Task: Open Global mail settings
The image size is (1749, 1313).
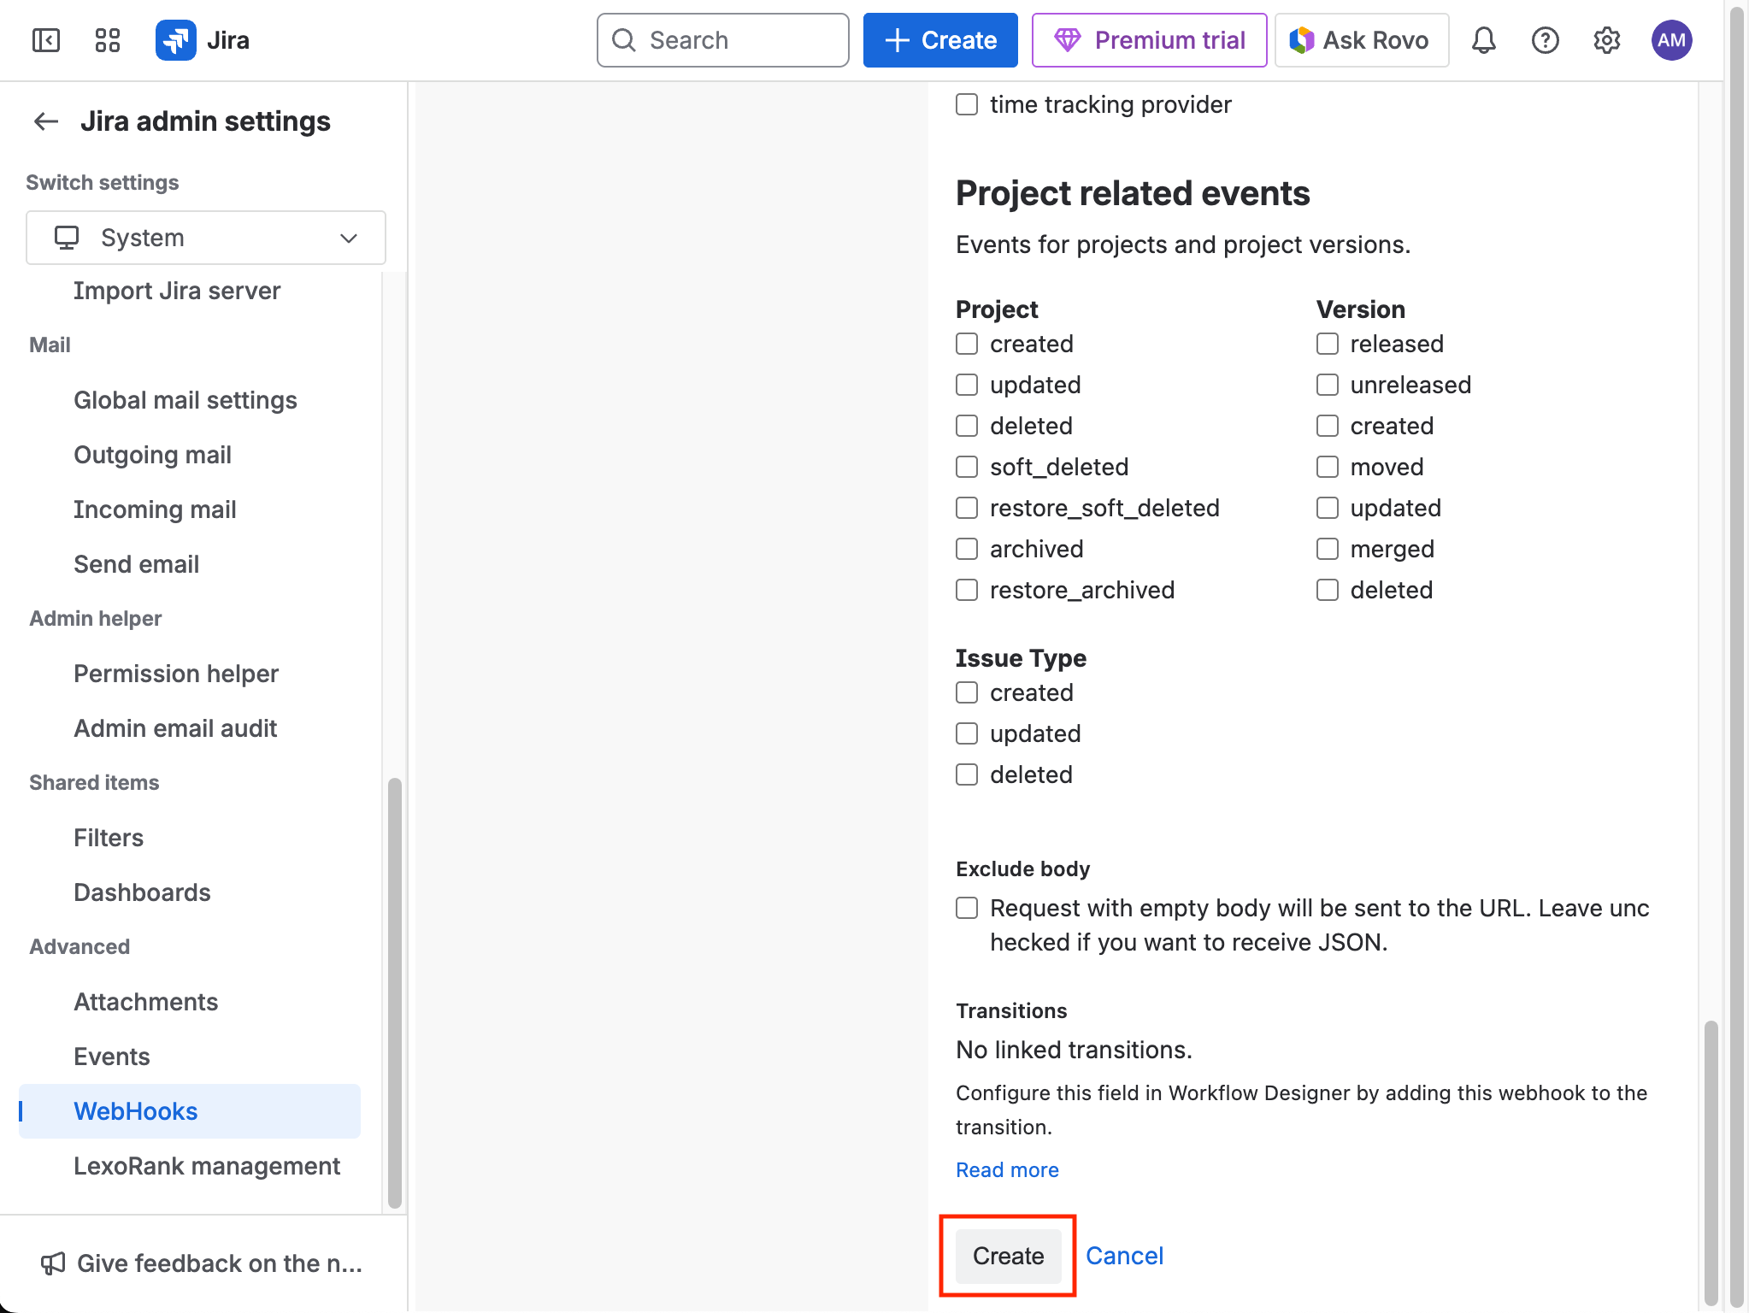Action: [185, 400]
